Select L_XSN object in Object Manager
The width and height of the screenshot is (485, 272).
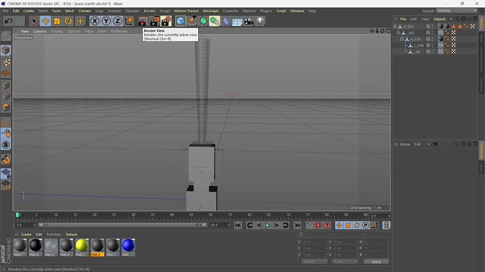pos(418,45)
